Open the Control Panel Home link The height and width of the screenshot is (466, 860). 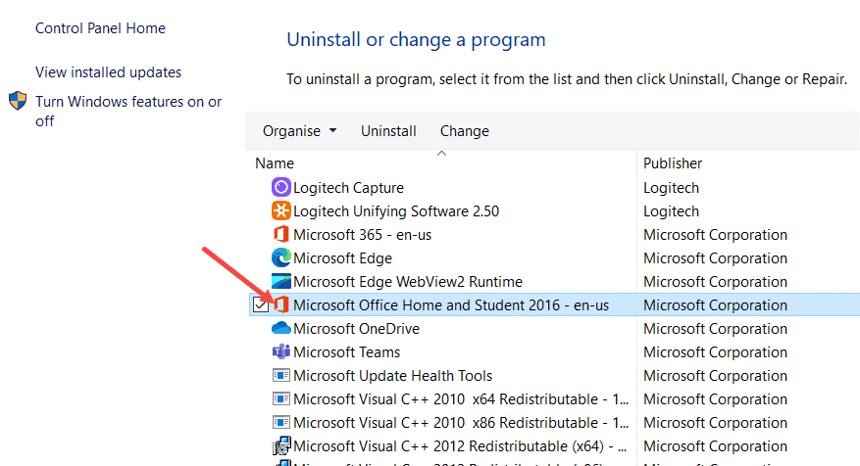click(100, 28)
